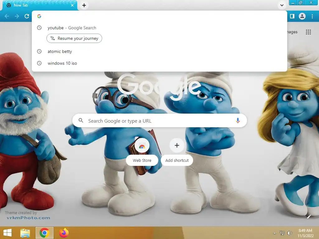Open the network status tray icon
319x239 pixels.
tap(282, 233)
